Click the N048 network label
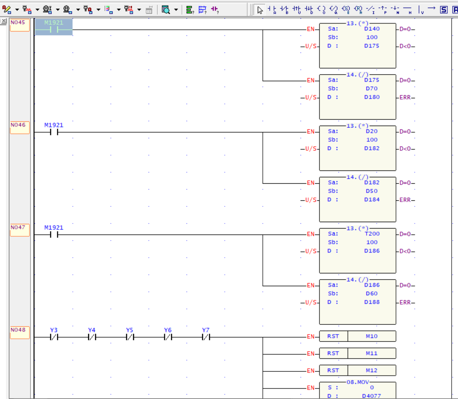This screenshot has width=458, height=399. click(20, 333)
